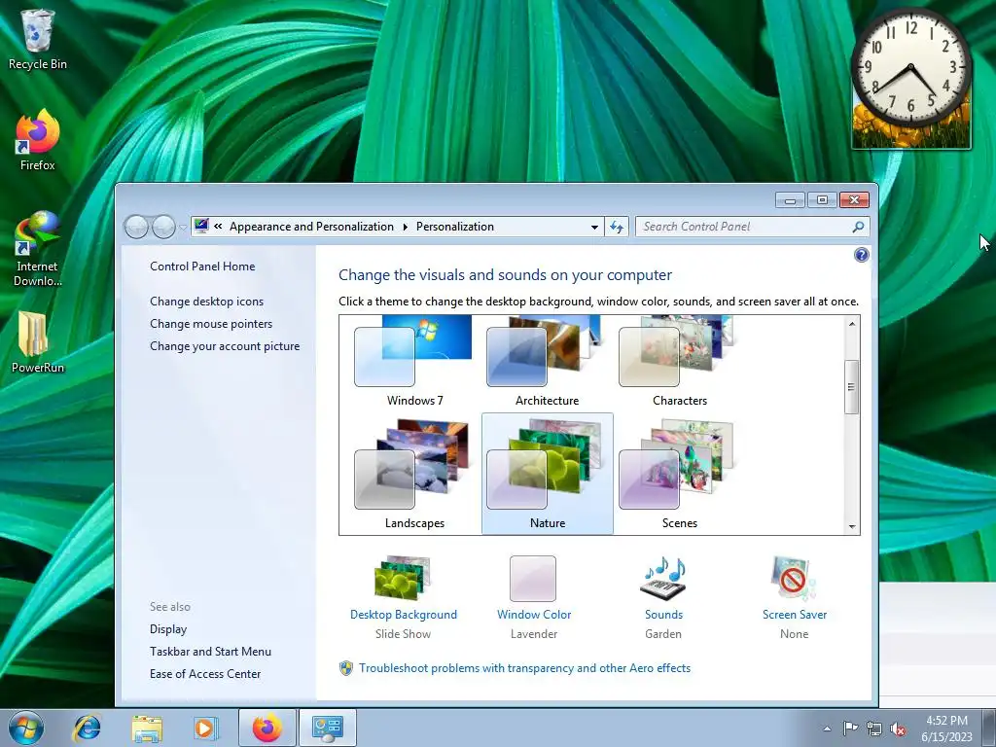Click the Forward navigation arrow
The height and width of the screenshot is (747, 996).
click(x=163, y=227)
